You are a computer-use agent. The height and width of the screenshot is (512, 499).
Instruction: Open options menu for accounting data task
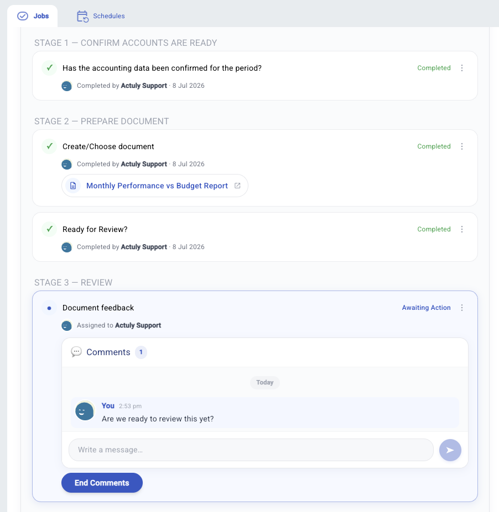point(462,68)
